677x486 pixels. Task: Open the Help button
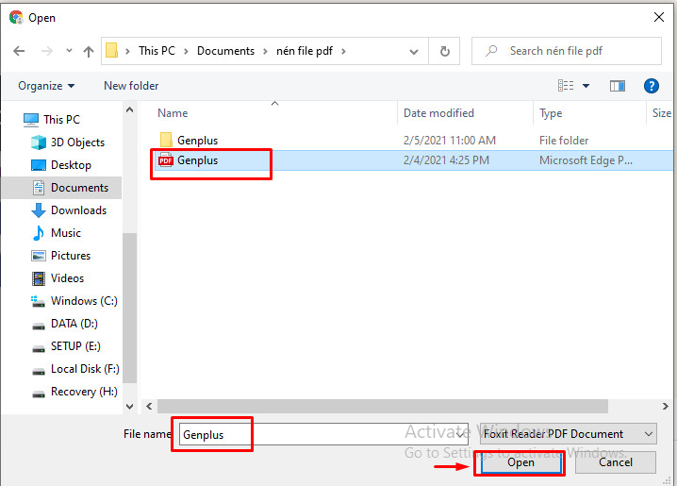pyautogui.click(x=652, y=86)
